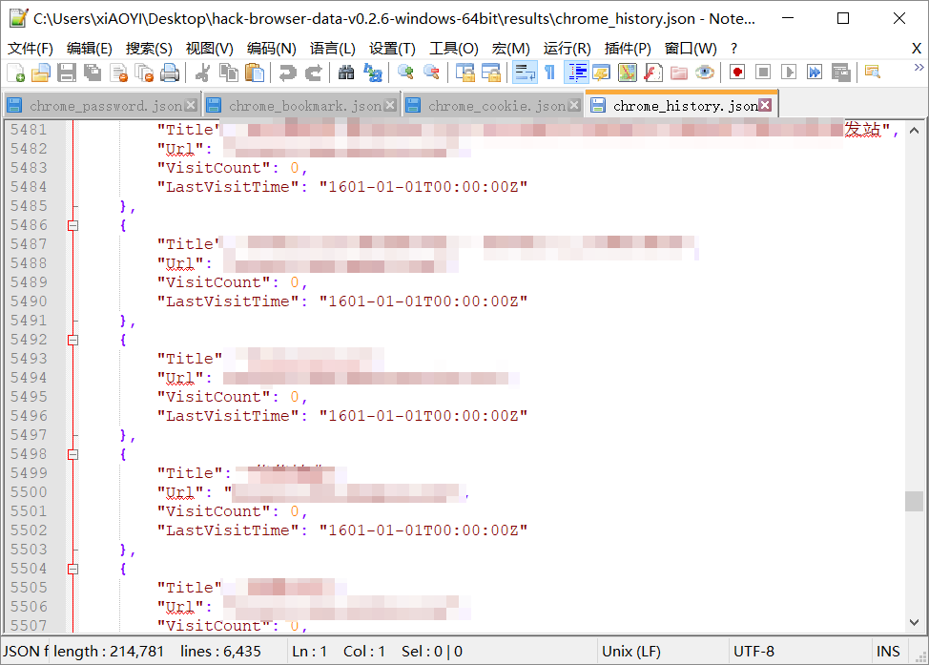Click the Redo toolbar icon
The height and width of the screenshot is (665, 929).
[x=314, y=73]
